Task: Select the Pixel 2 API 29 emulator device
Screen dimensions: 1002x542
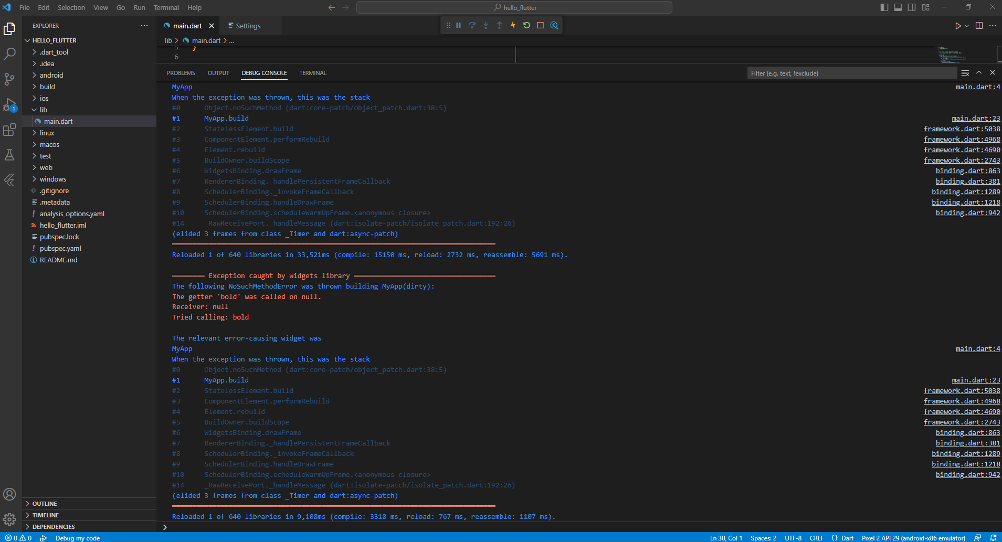Action: tap(914, 538)
